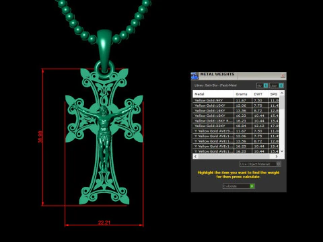Select the Yellow Gold:22KY row
Viewport: 323px width, 242px height.
236,126
